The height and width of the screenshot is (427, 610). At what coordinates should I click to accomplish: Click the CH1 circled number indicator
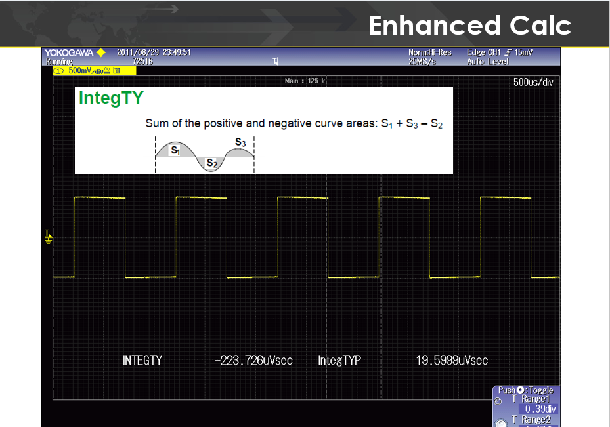[57, 70]
